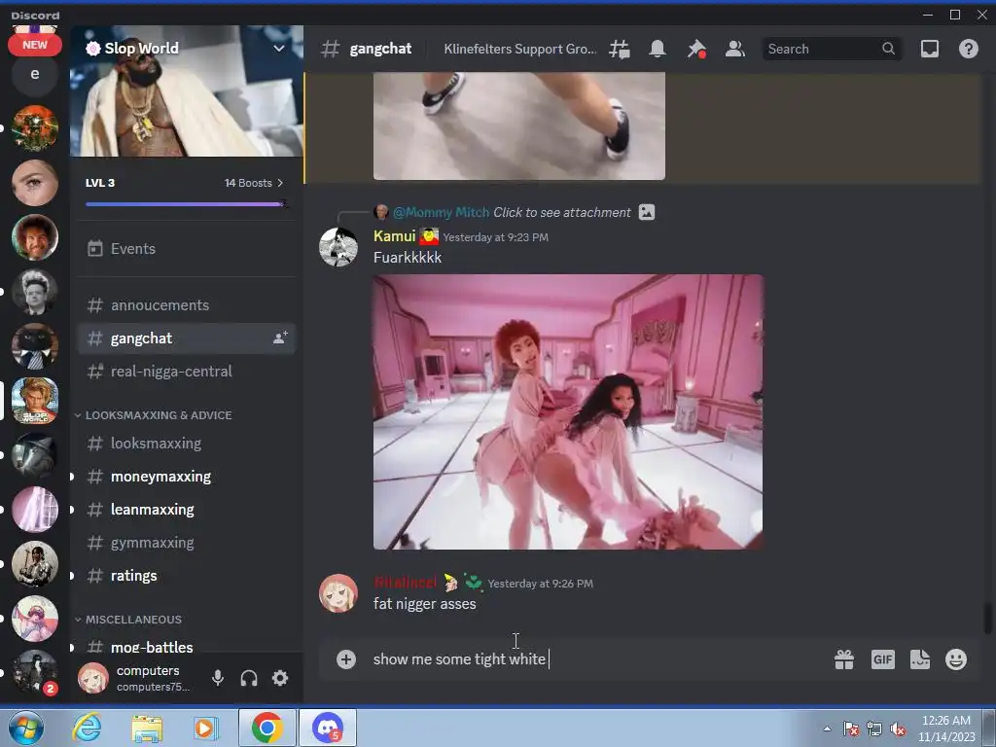Open the Slop World server dropdown menu

click(x=278, y=49)
